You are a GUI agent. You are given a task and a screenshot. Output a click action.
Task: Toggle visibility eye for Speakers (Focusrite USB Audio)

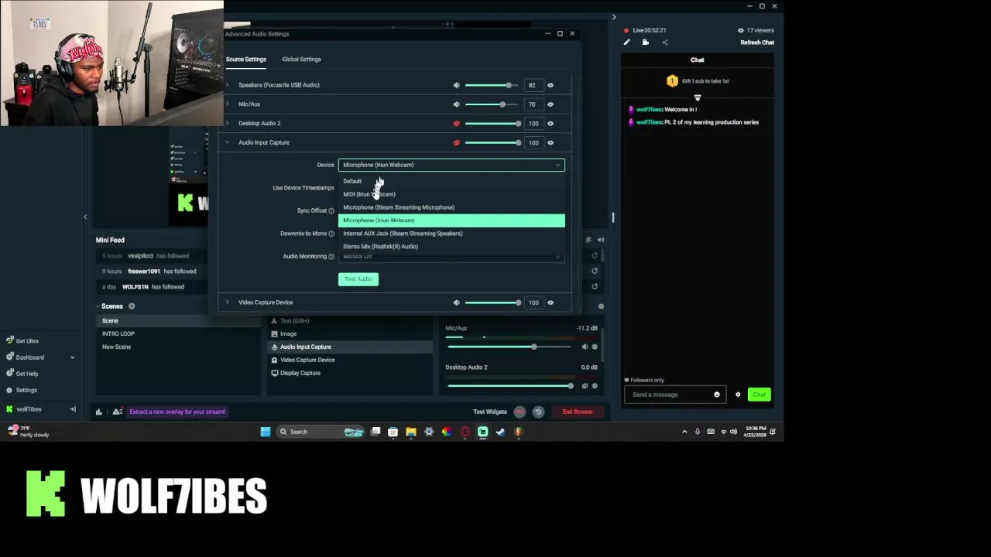[x=550, y=85]
